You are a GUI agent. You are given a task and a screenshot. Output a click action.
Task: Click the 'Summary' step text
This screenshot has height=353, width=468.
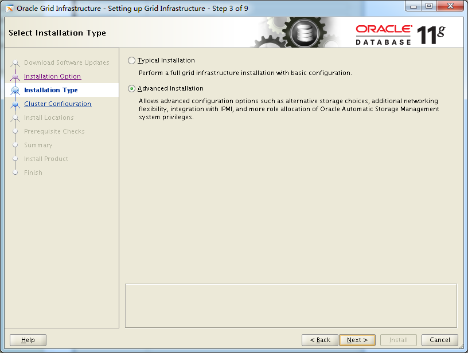click(38, 145)
